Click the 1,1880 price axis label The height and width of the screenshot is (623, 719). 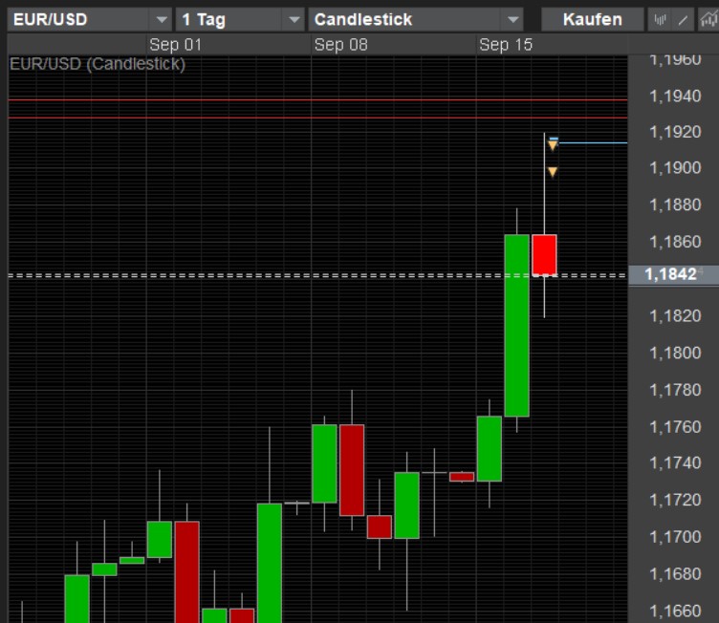pyautogui.click(x=675, y=204)
